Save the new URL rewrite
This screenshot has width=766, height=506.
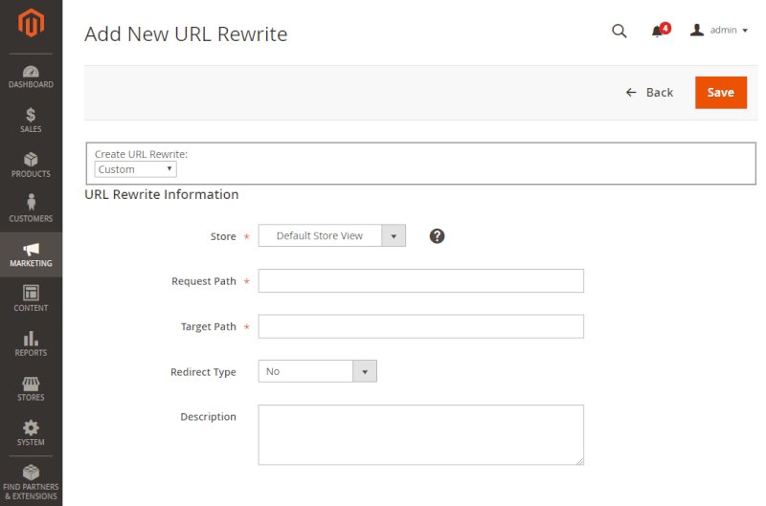(721, 93)
